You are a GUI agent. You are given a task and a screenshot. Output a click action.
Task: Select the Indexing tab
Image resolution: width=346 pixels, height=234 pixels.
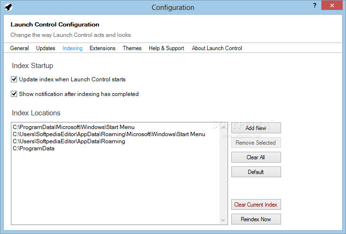click(x=73, y=48)
